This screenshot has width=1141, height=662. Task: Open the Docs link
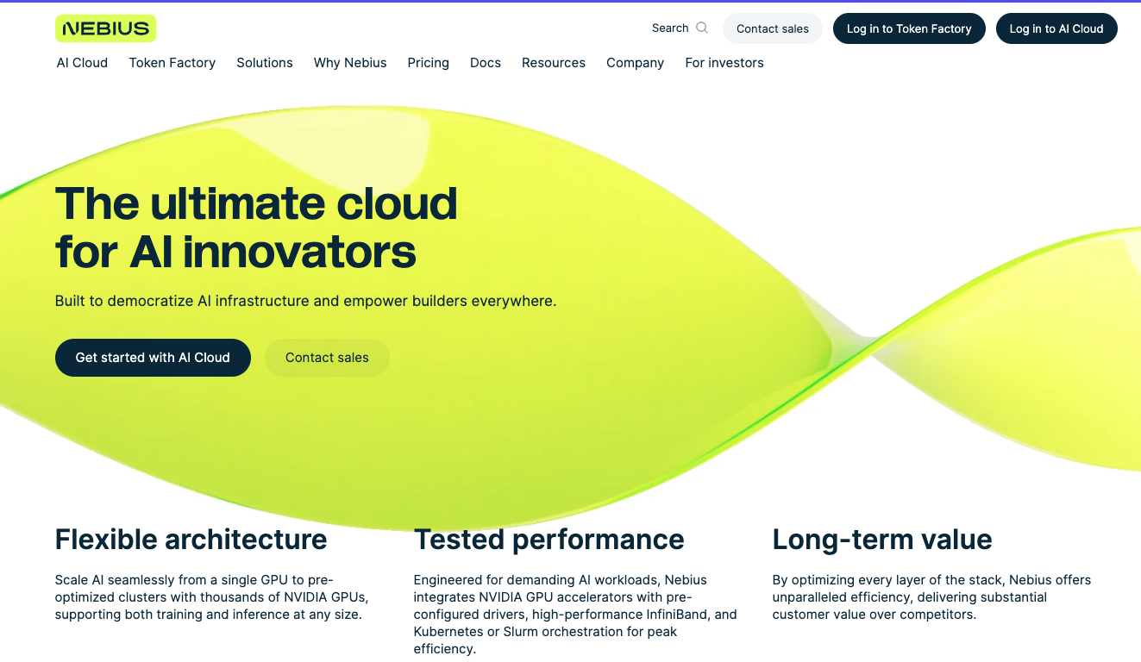pos(486,63)
